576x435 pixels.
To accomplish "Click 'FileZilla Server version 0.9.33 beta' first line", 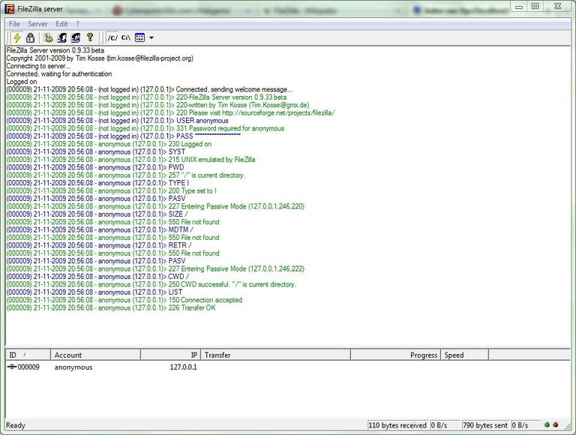I will pos(55,50).
